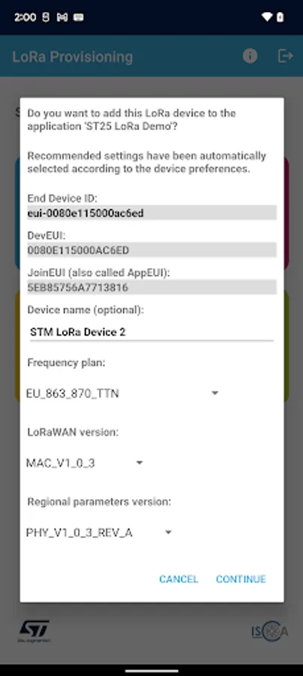303x676 pixels.
Task: Open the Frequency plan dropdown arrow
Action: pos(214,393)
